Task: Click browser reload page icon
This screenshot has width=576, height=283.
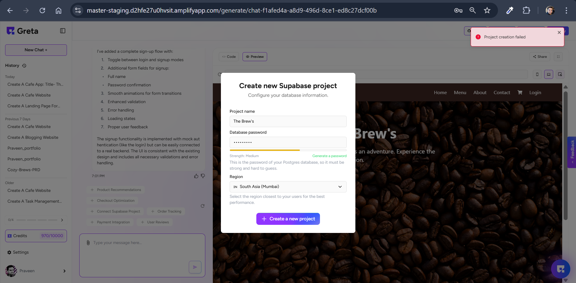Action: pyautogui.click(x=42, y=10)
